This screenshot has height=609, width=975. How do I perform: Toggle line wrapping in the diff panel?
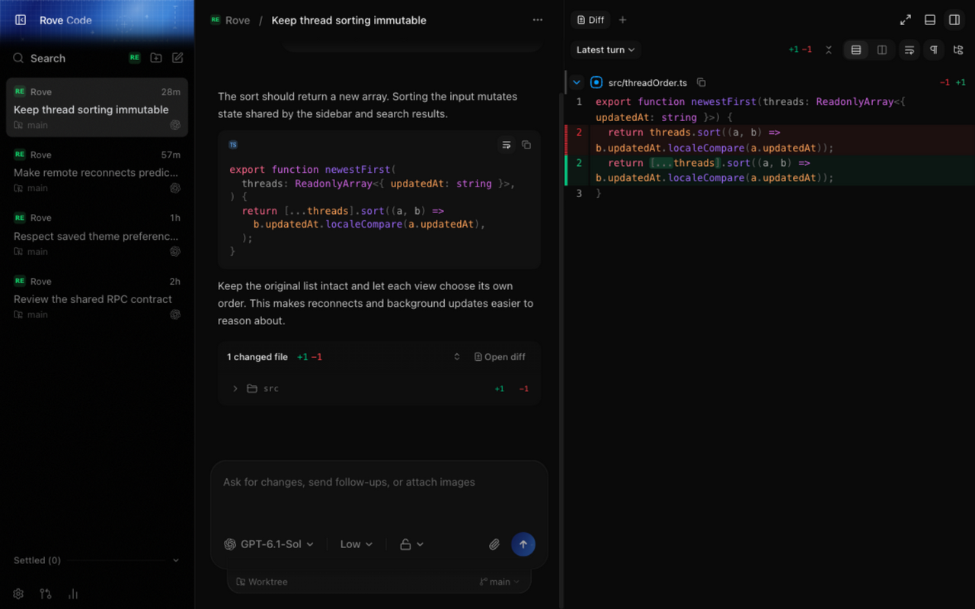coord(909,49)
